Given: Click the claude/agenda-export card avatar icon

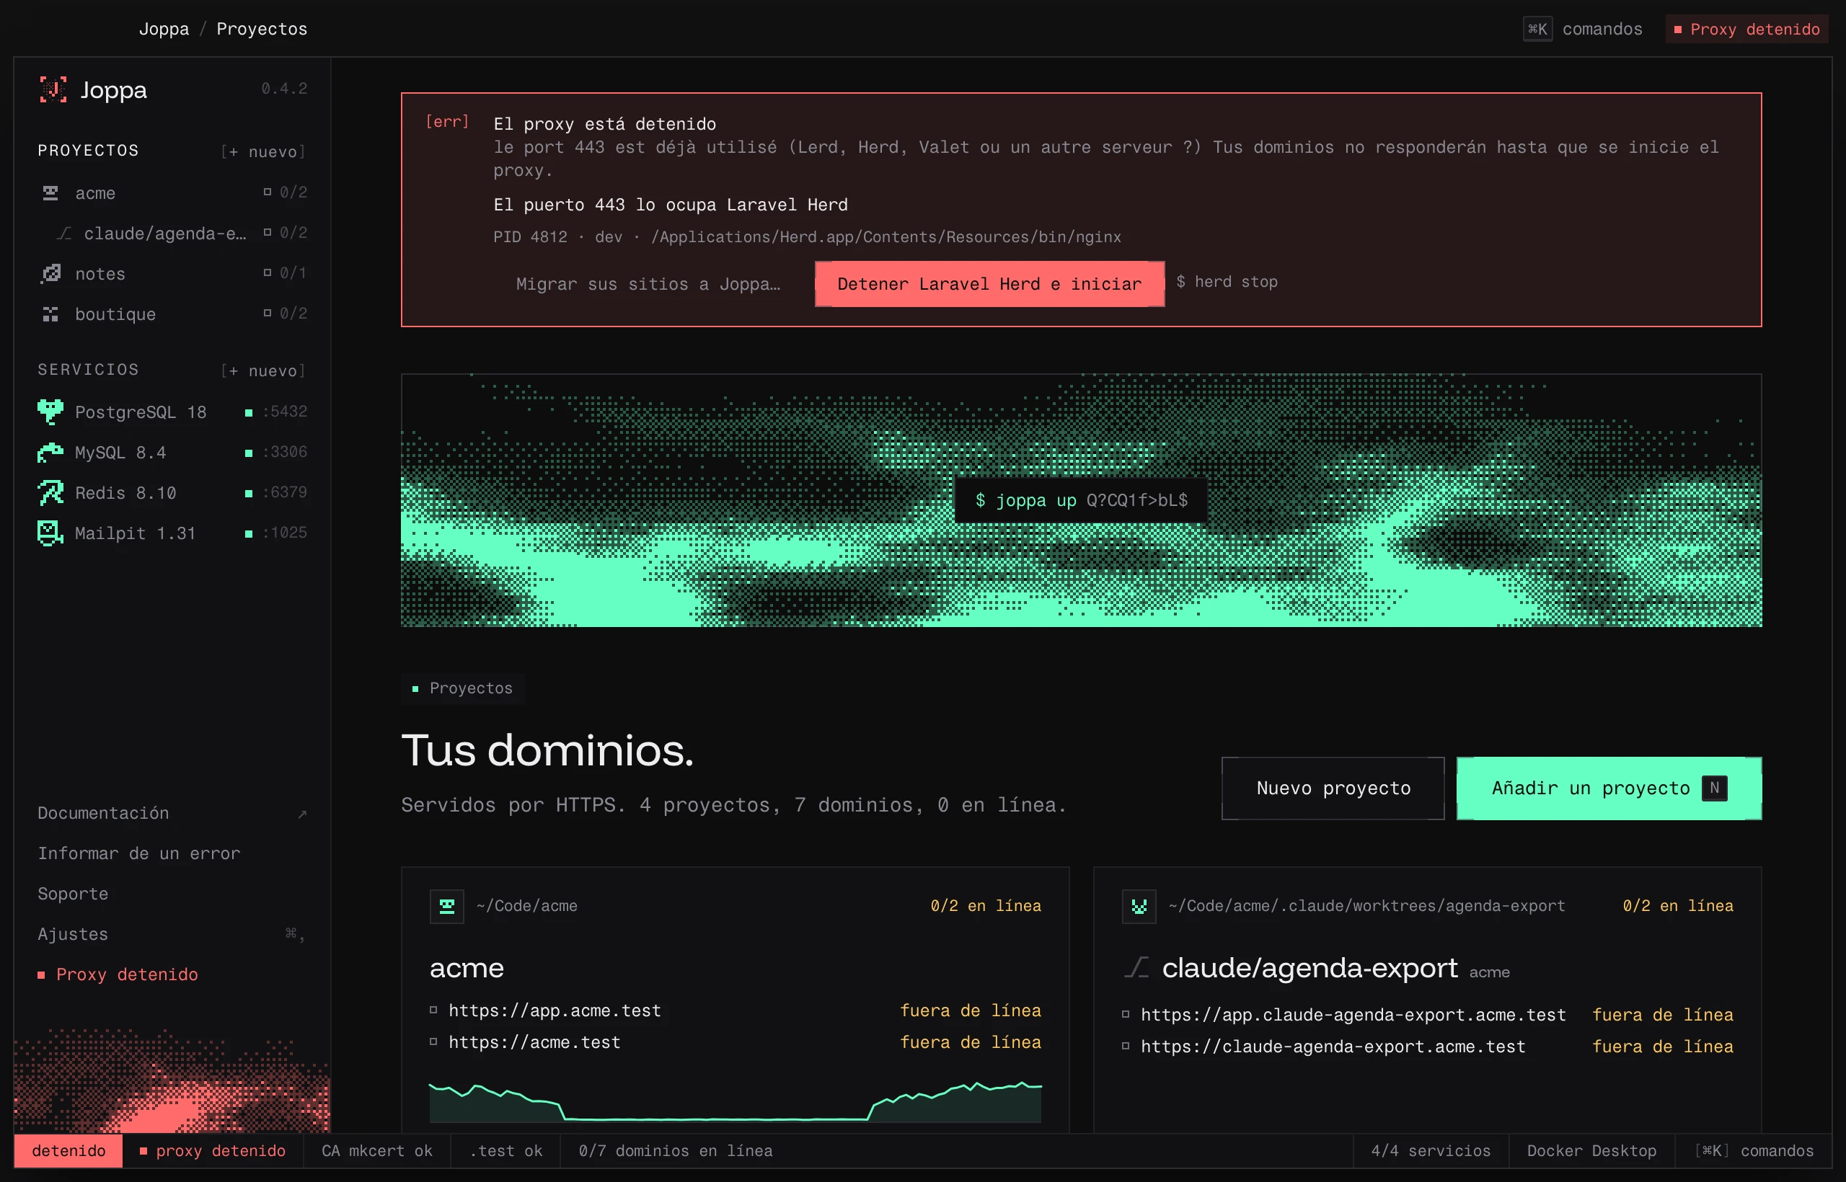Looking at the screenshot, I should (x=1139, y=907).
